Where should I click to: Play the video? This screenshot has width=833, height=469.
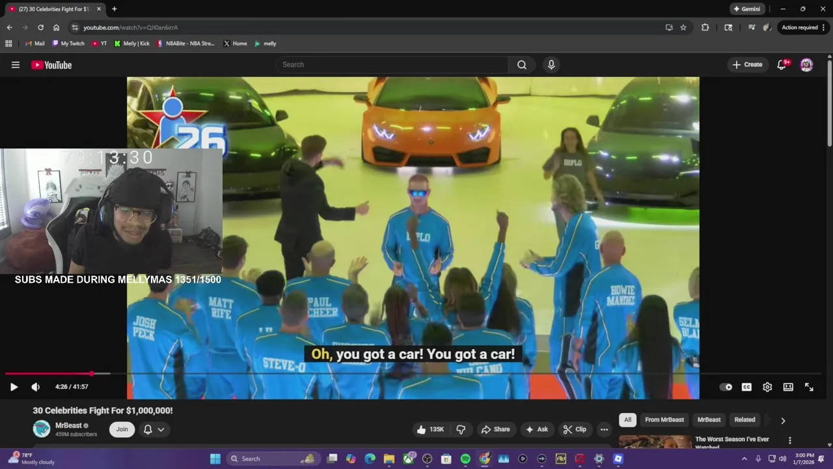pyautogui.click(x=14, y=387)
